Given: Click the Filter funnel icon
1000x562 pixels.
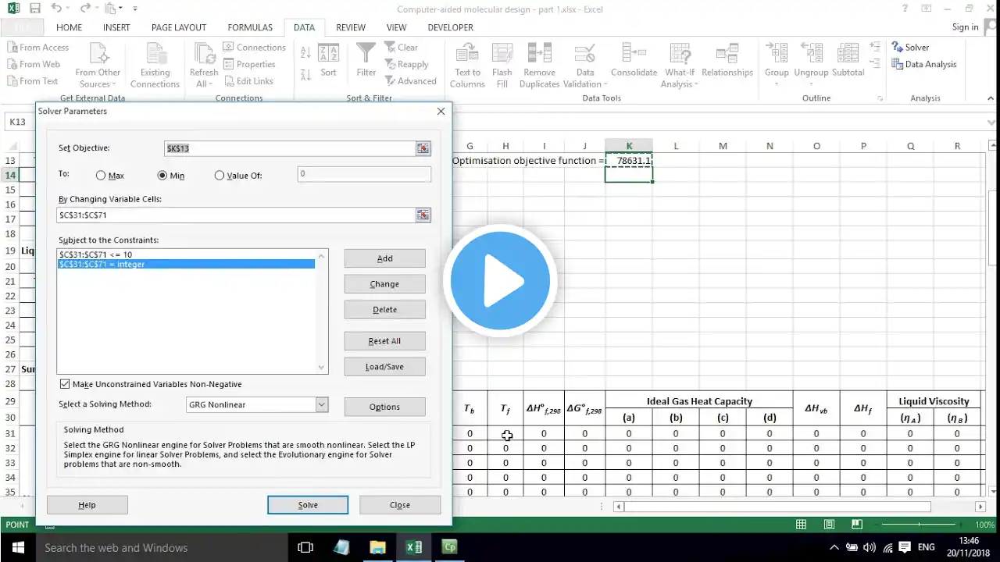Looking at the screenshot, I should (x=366, y=54).
